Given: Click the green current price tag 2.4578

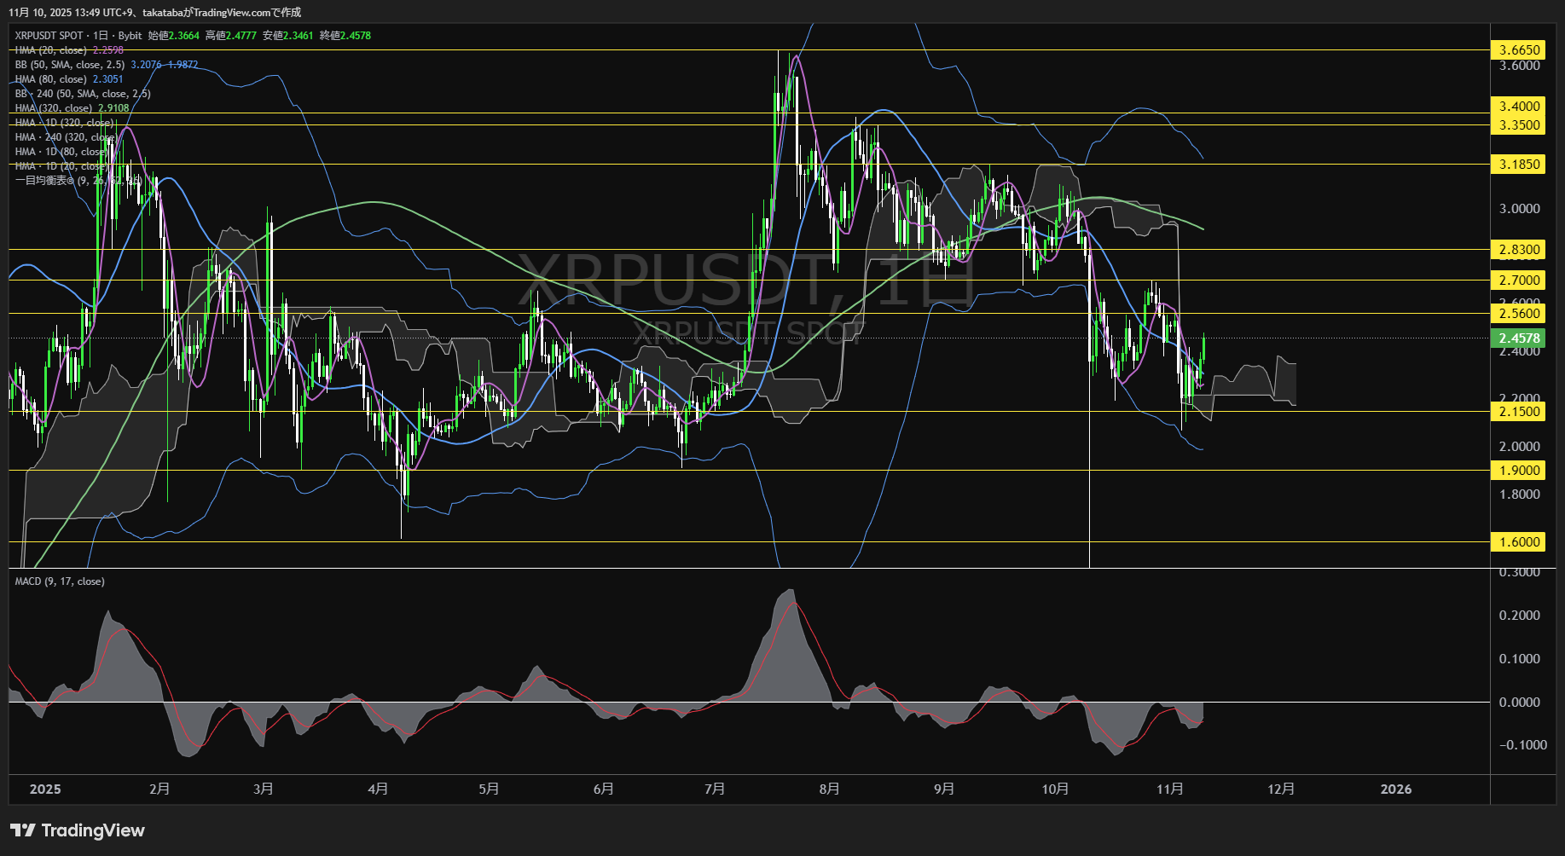Looking at the screenshot, I should pyautogui.click(x=1519, y=338).
